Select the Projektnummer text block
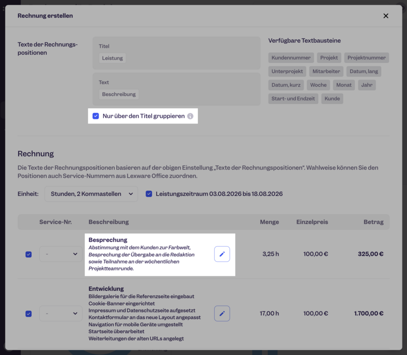Viewport: 407px width, 355px height. click(367, 57)
